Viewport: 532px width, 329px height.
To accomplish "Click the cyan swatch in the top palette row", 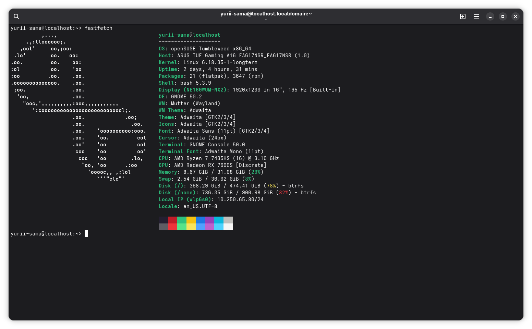I will tap(219, 220).
